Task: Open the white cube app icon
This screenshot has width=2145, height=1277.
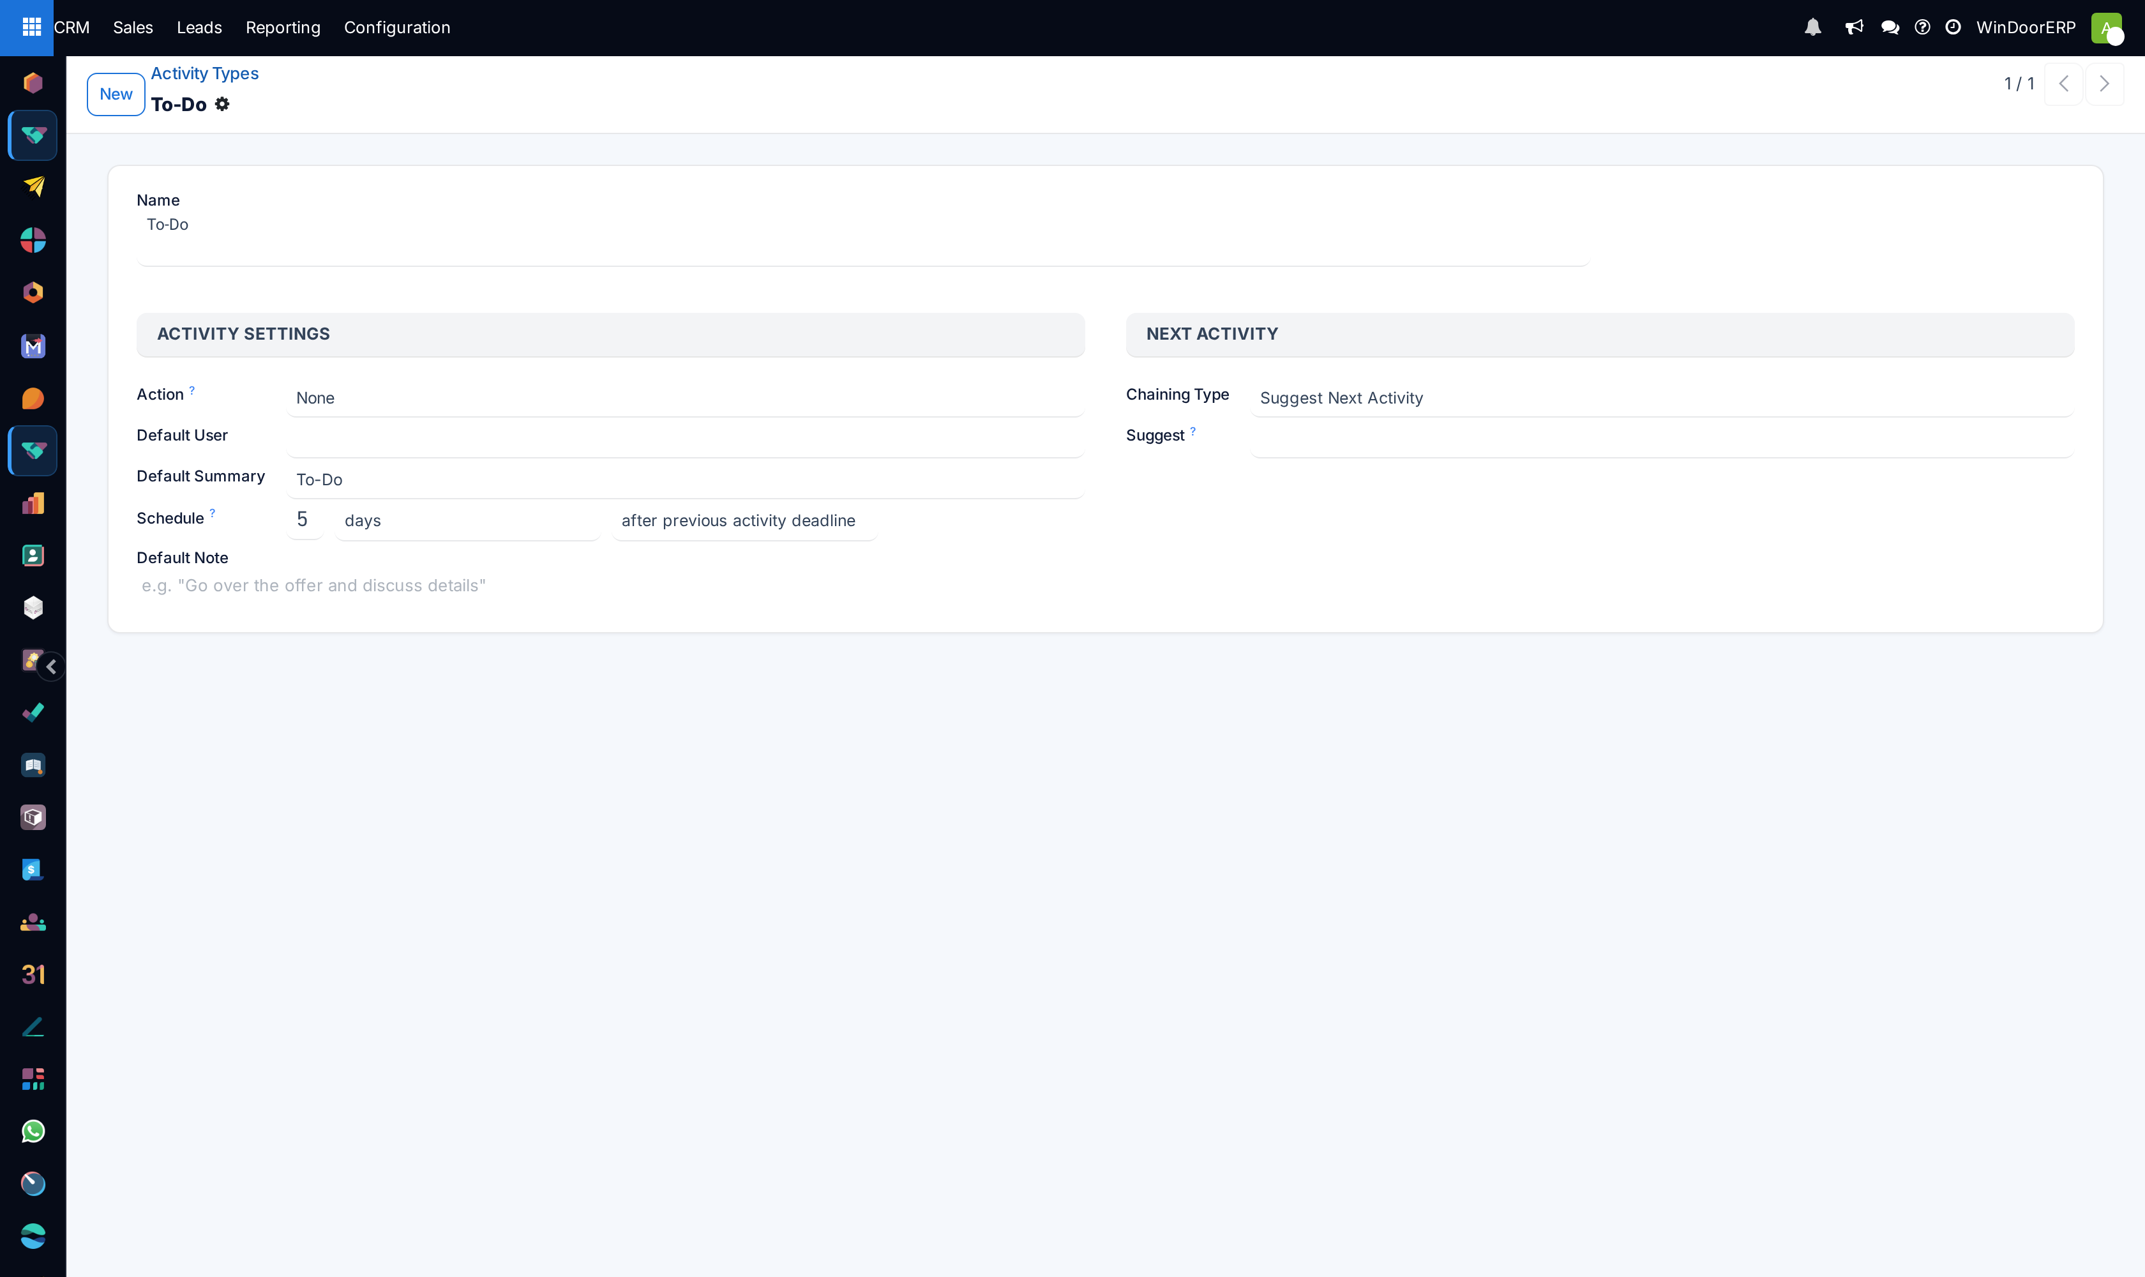Action: [x=33, y=608]
